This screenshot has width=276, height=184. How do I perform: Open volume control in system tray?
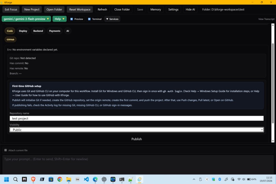(243, 179)
